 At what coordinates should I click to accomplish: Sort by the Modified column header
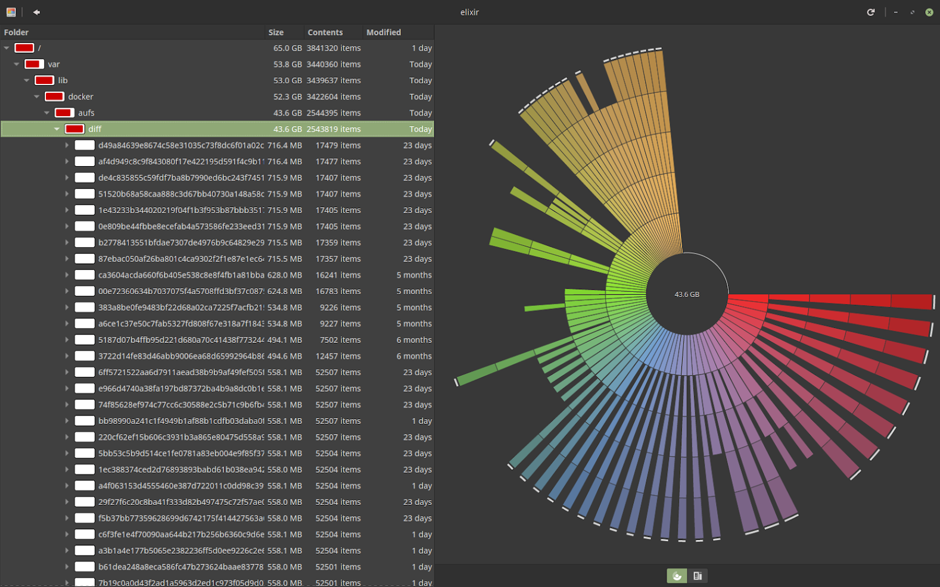tap(384, 32)
